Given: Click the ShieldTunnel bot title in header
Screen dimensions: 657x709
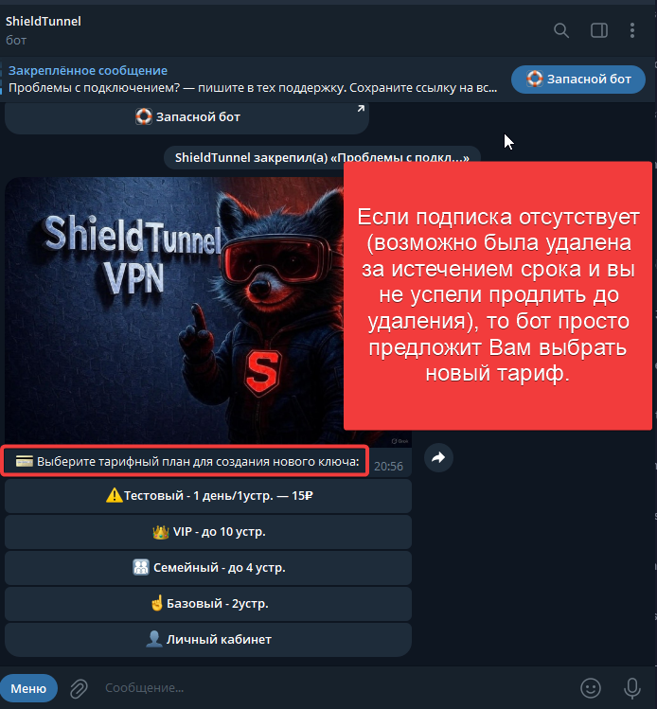Looking at the screenshot, I should pos(43,21).
